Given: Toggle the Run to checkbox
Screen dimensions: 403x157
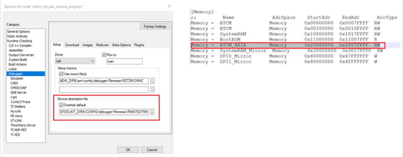Looking at the screenshot, I should click(104, 55).
